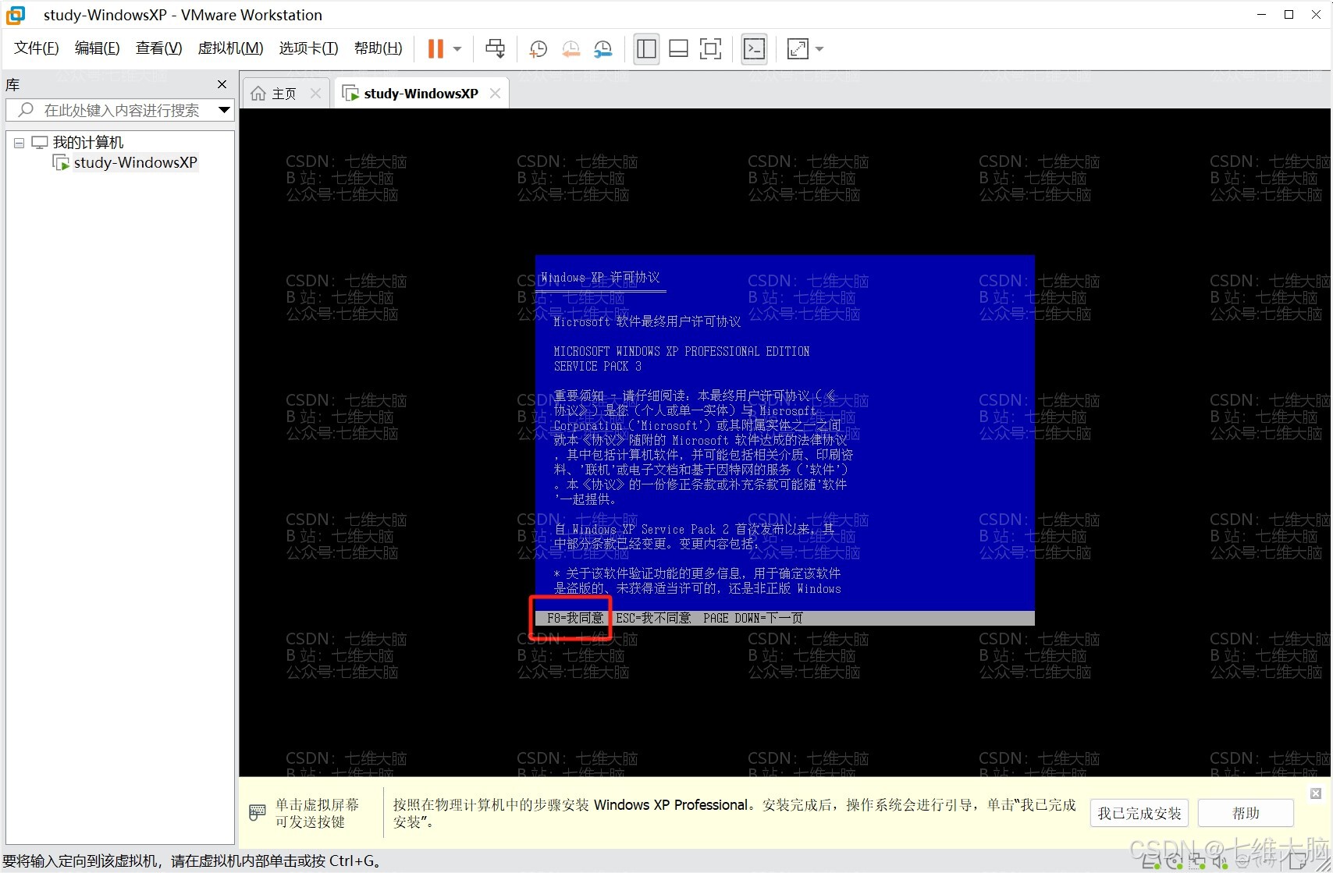Select study-WindowsXP in the library tree
1333x873 pixels.
(135, 162)
